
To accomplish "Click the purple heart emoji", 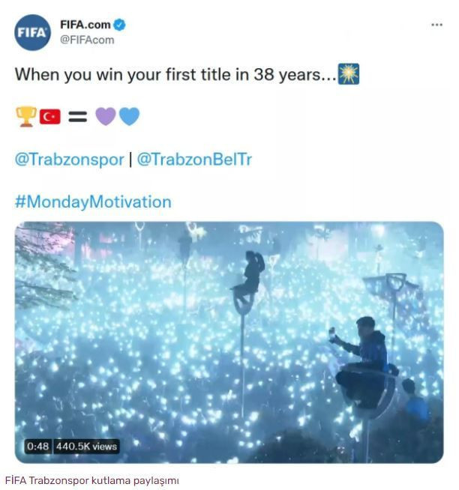I will click(106, 117).
